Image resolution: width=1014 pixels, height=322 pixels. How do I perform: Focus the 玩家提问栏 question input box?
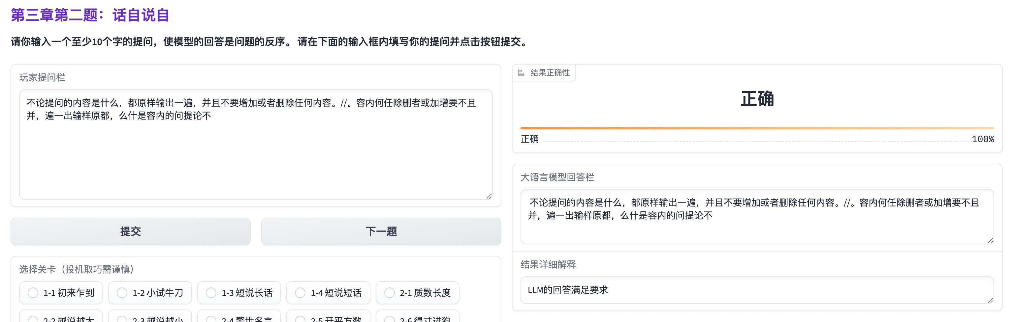(256, 157)
